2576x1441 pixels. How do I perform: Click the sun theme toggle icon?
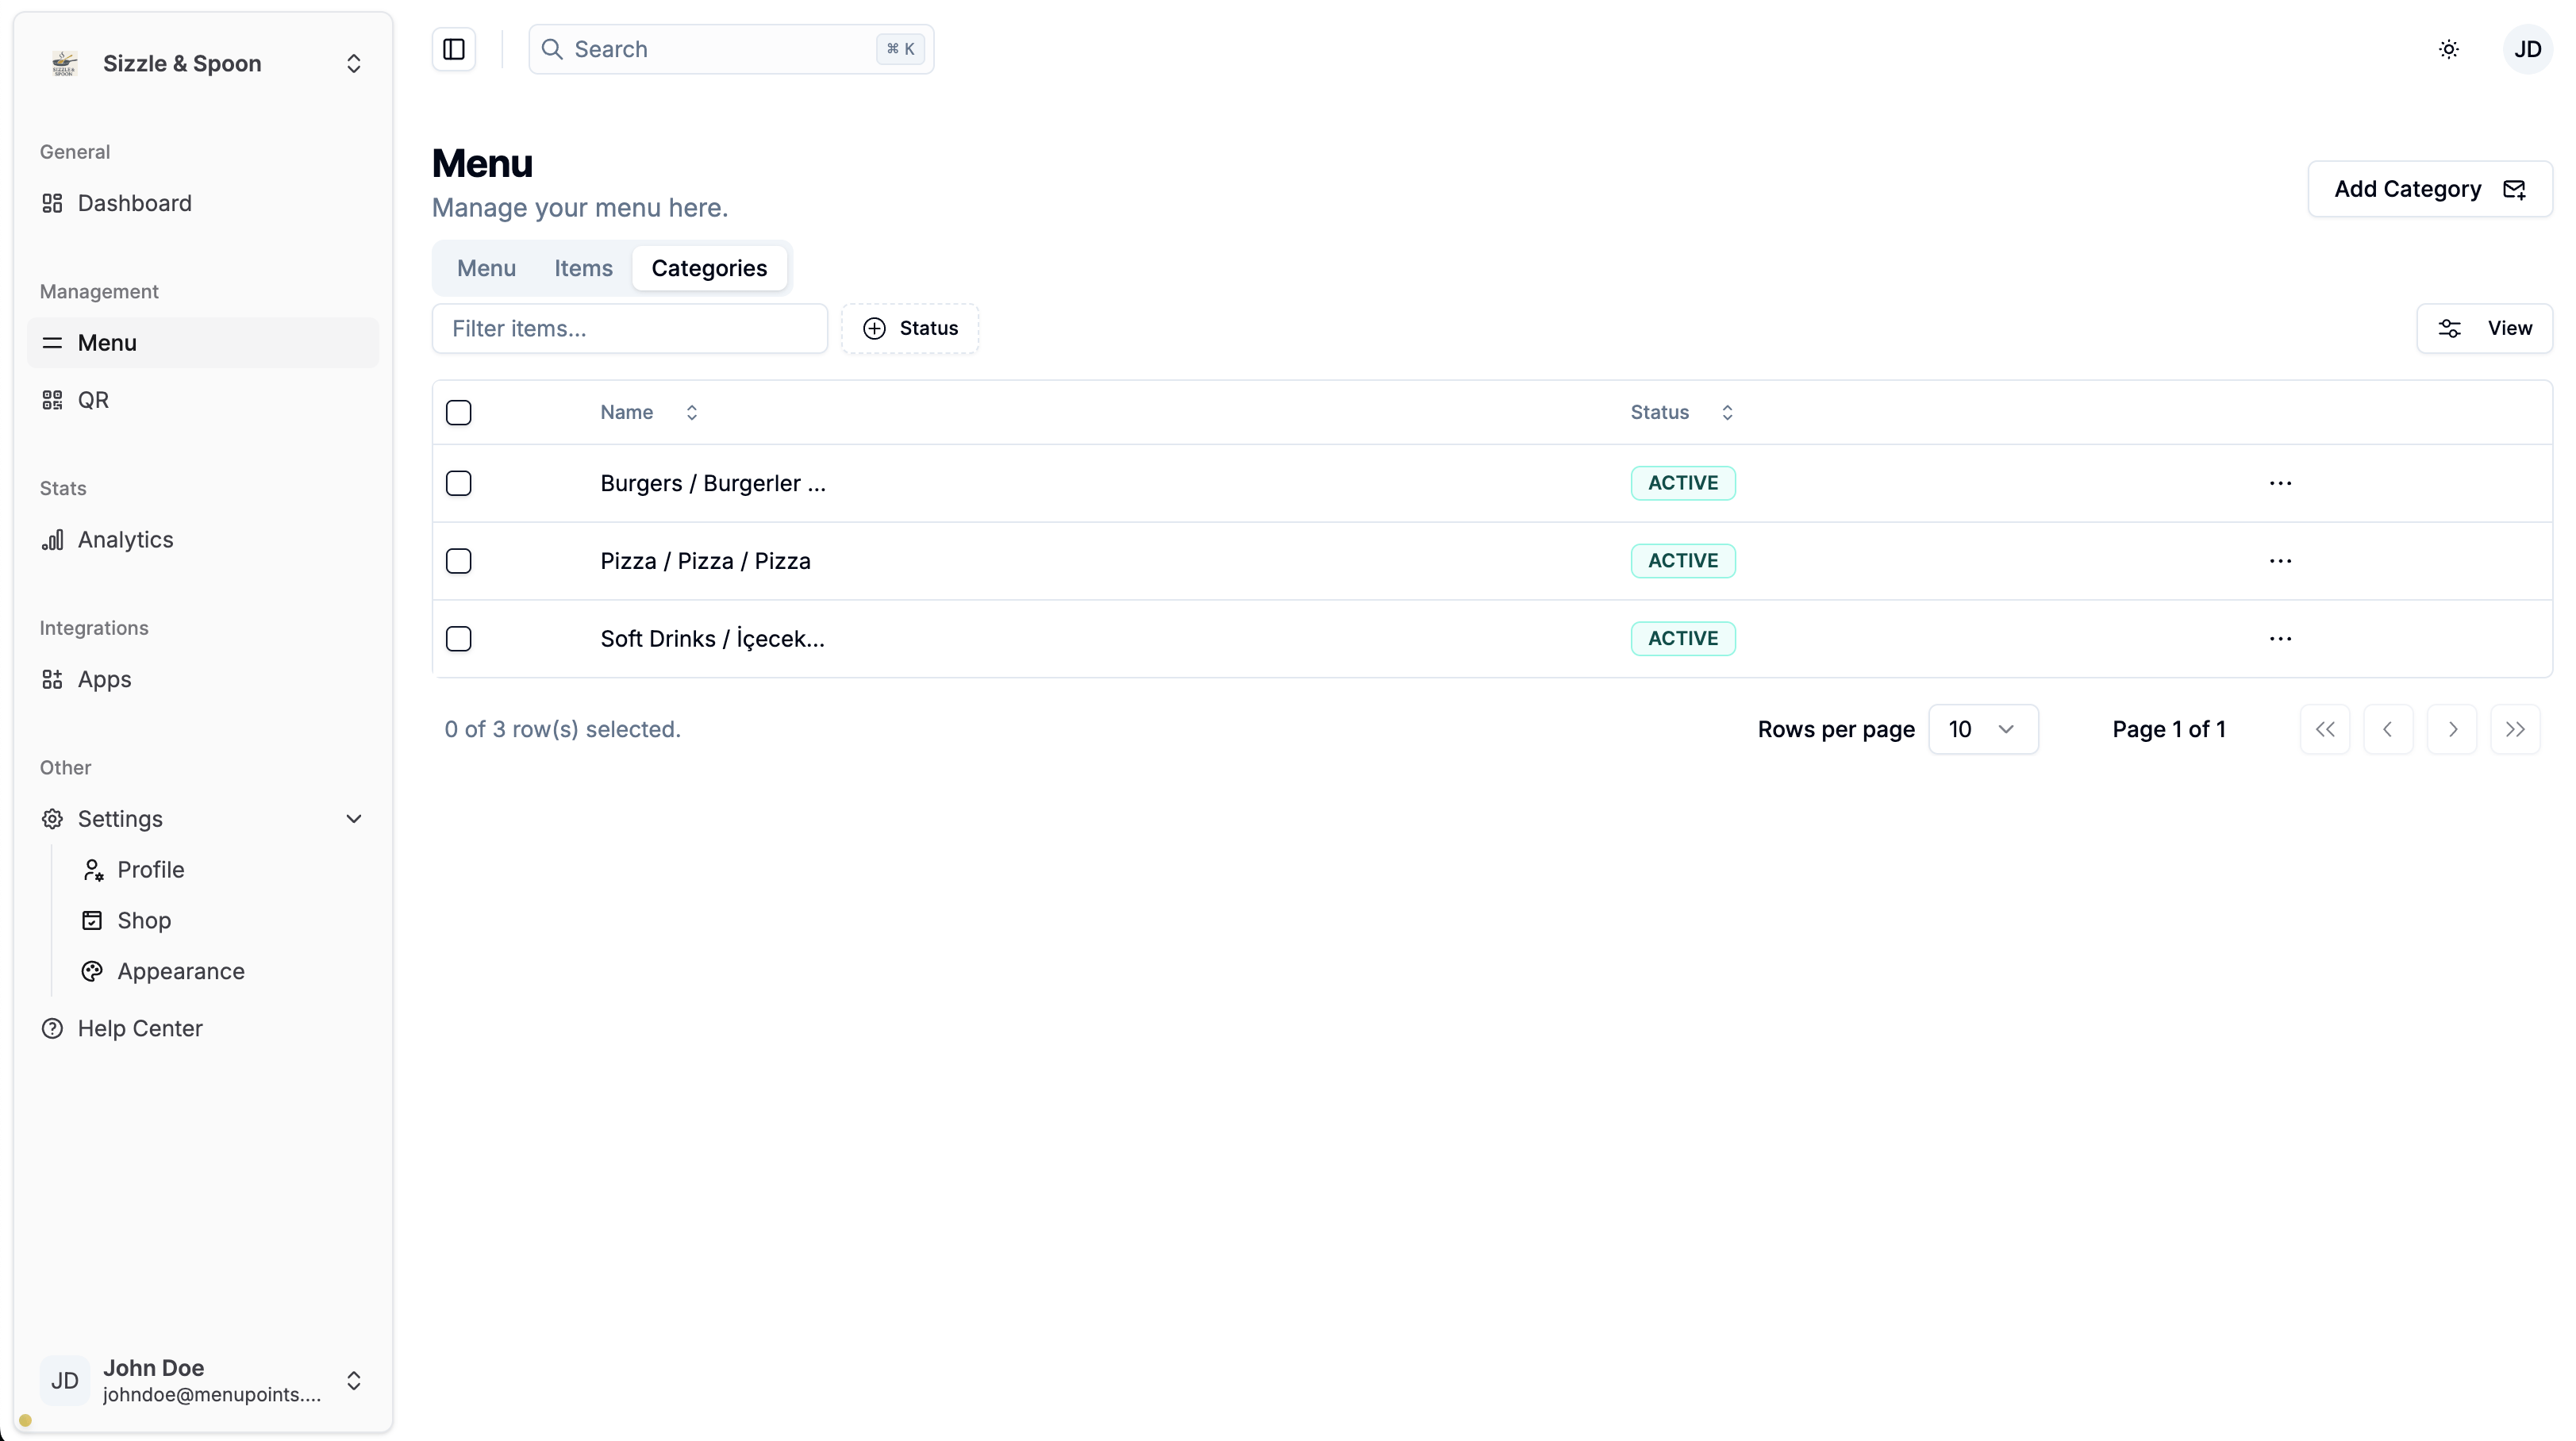tap(2448, 49)
